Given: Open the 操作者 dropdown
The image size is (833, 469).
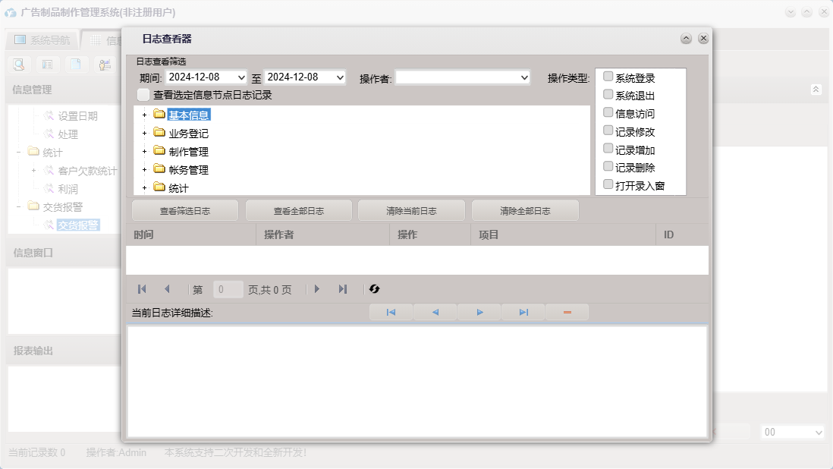Looking at the screenshot, I should (x=524, y=77).
